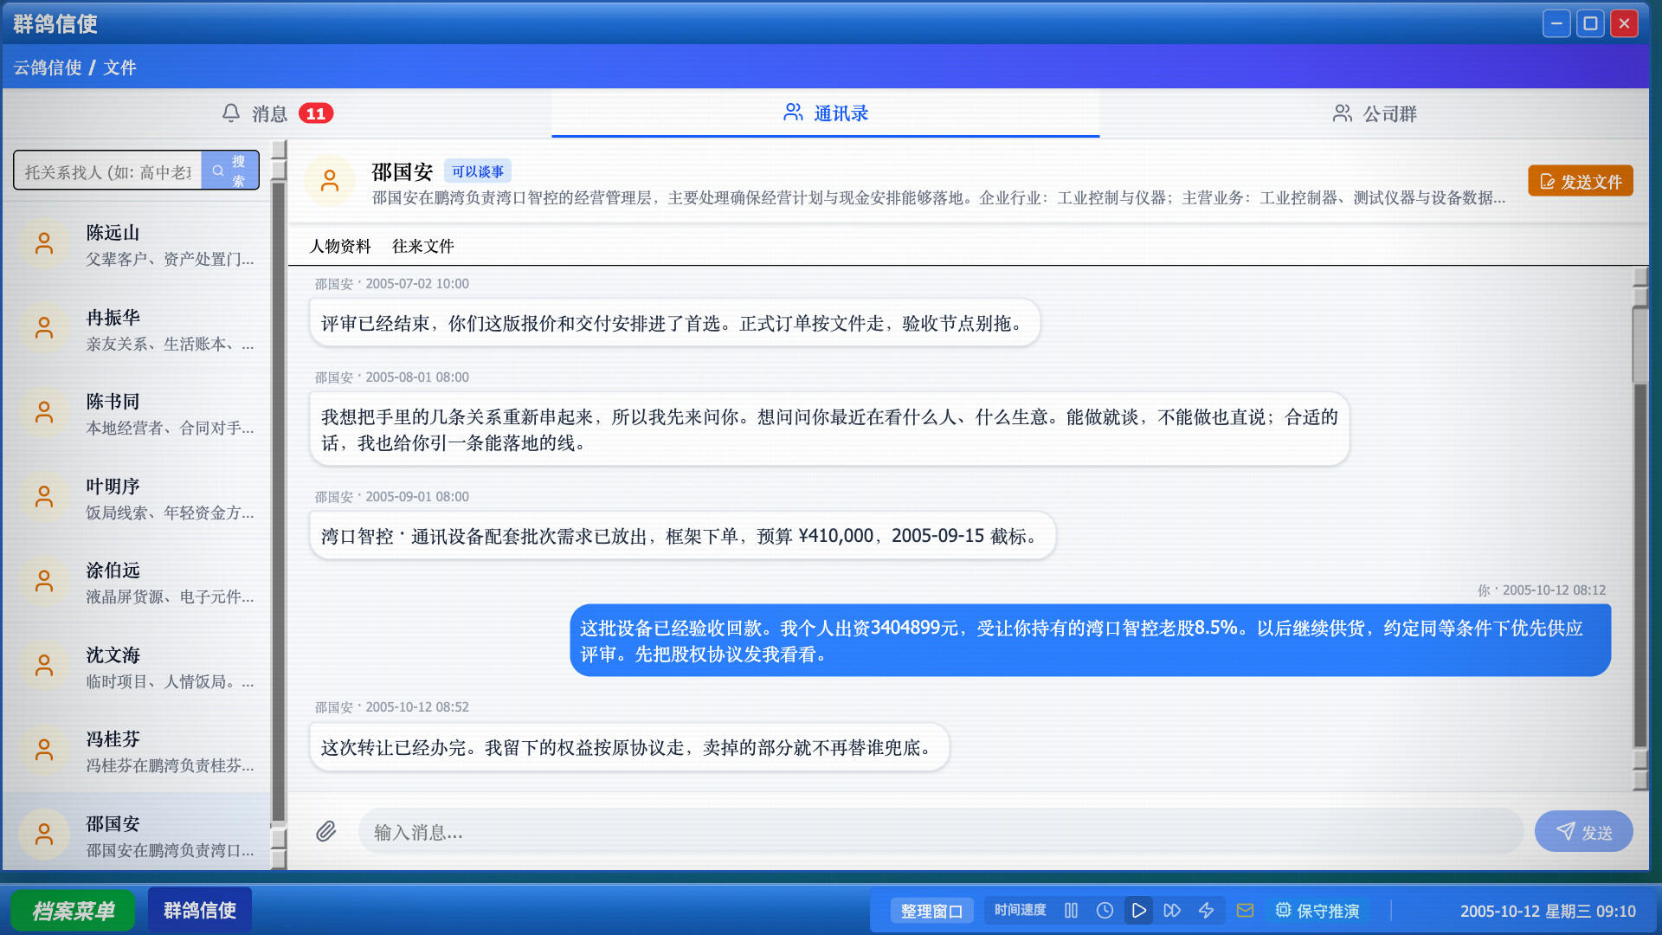
Task: Open the 往来文件 sub-tab
Action: pyautogui.click(x=422, y=246)
